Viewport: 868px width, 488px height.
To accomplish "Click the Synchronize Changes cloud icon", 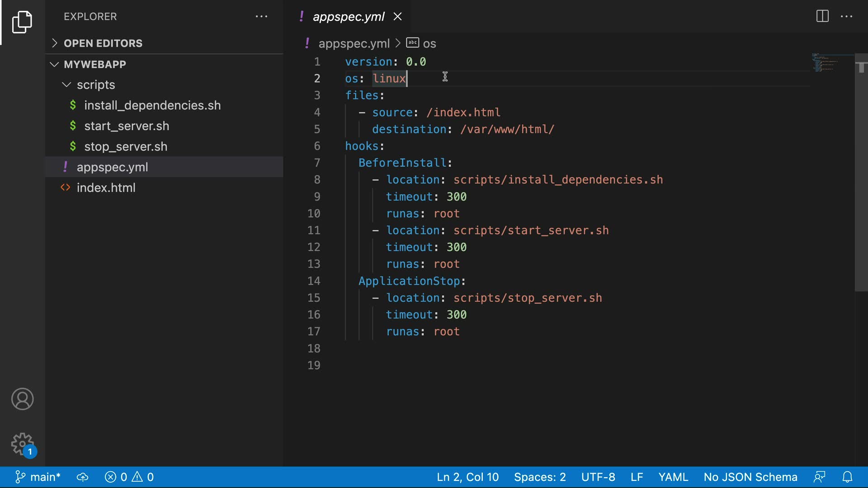I will click(x=82, y=477).
